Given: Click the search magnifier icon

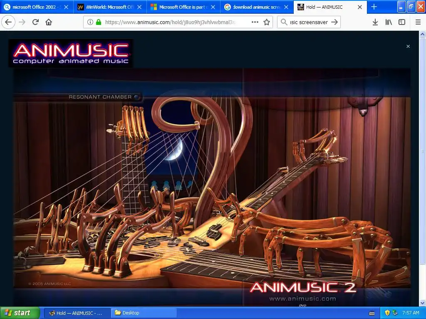Looking at the screenshot, I should [x=284, y=22].
